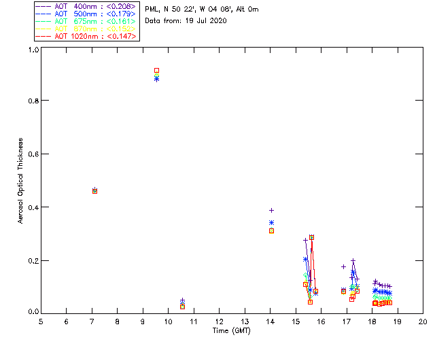435x348 pixels.
Task: Click the 0.6 tick label on y-axis
Action: click(x=33, y=154)
